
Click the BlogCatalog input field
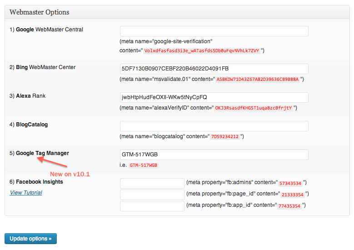click(x=214, y=126)
